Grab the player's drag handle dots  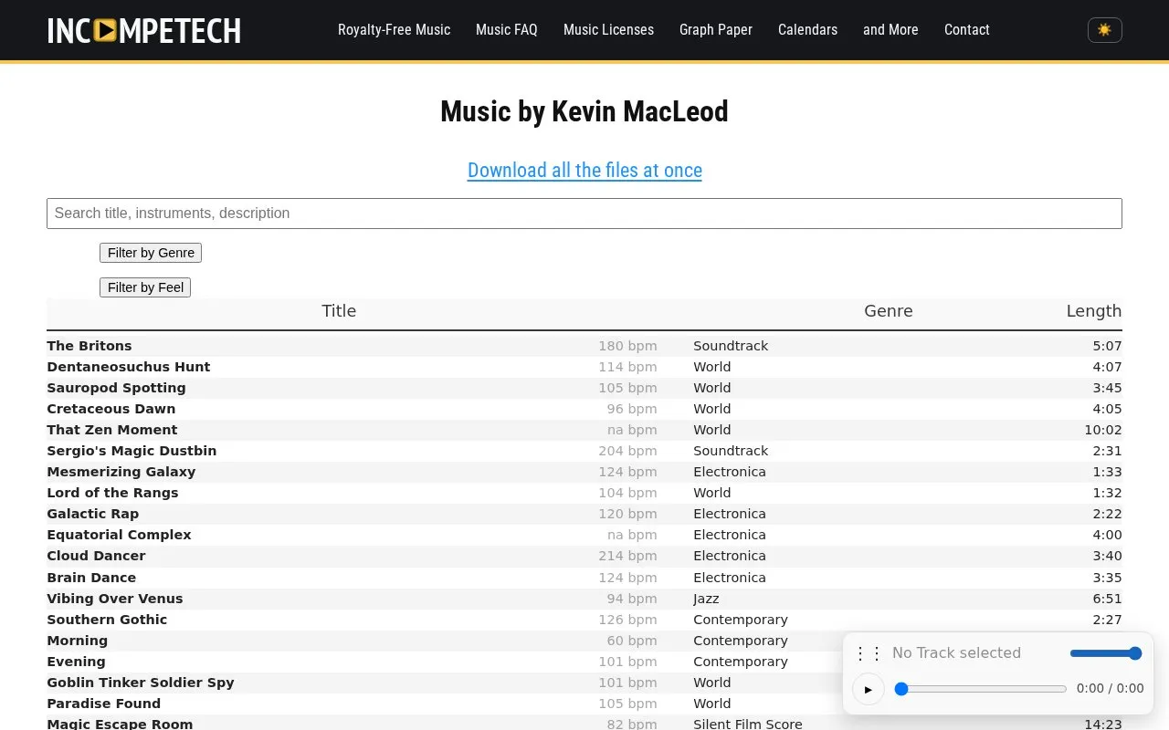point(868,653)
